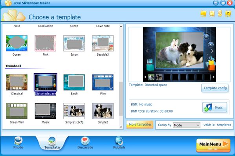Click the More templates button

(140, 125)
